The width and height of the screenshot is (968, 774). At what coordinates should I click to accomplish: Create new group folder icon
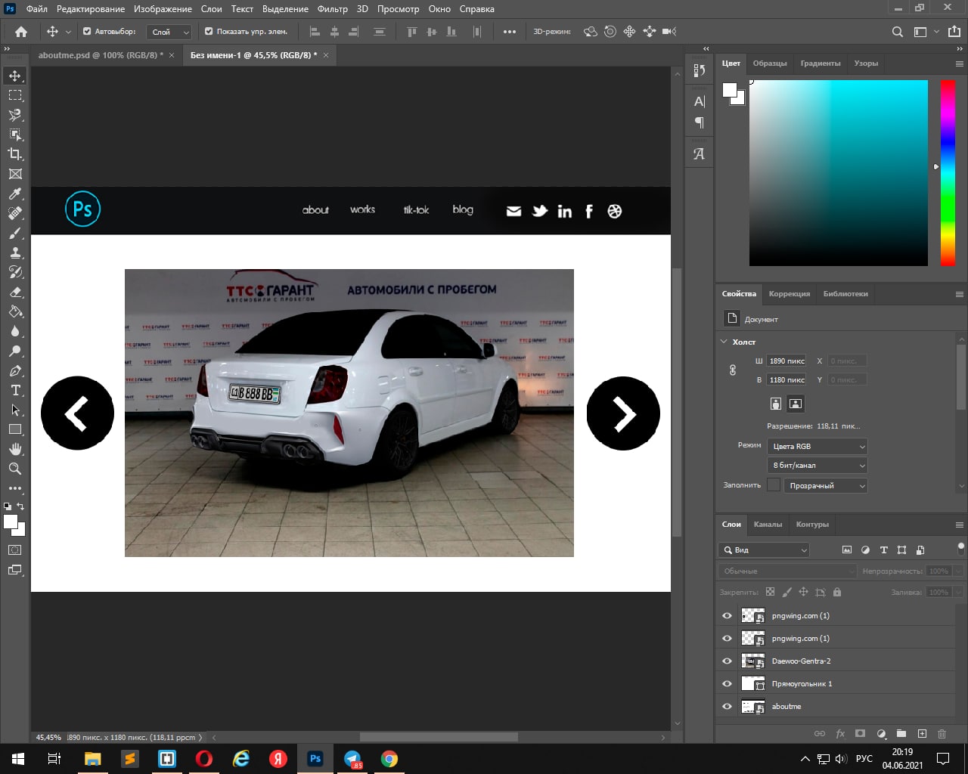point(901,733)
